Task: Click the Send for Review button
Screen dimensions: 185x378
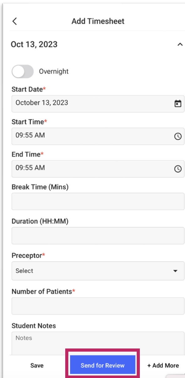Action: (x=103, y=365)
